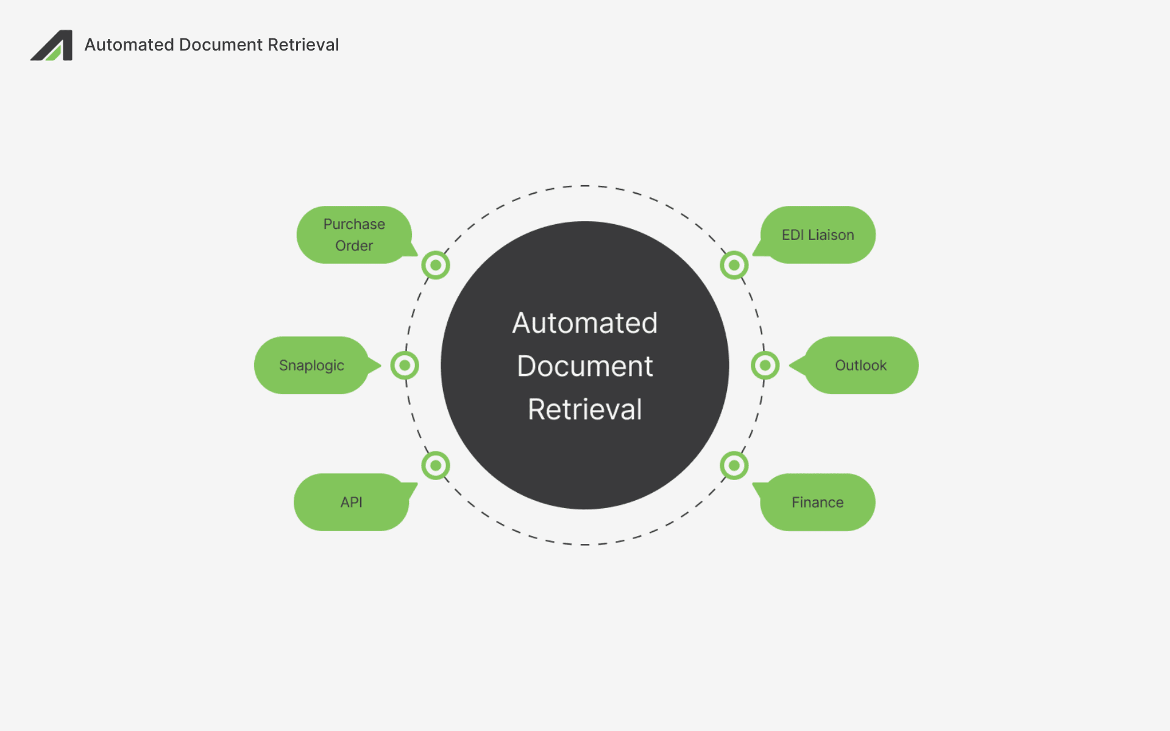Select the connector dot beside Finance
Screen dimensions: 1170x731
734,465
